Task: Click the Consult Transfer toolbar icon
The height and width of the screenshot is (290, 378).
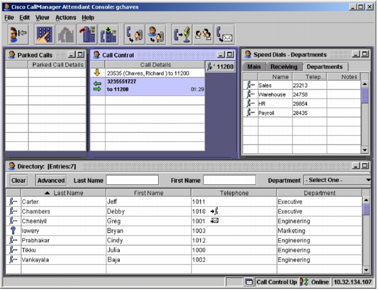Action: (156, 35)
